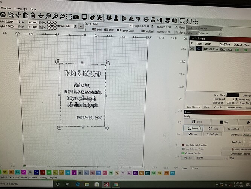251x189 pixels.
Task: Click the Move to Position crosshair icon
Action: (x=196, y=21)
